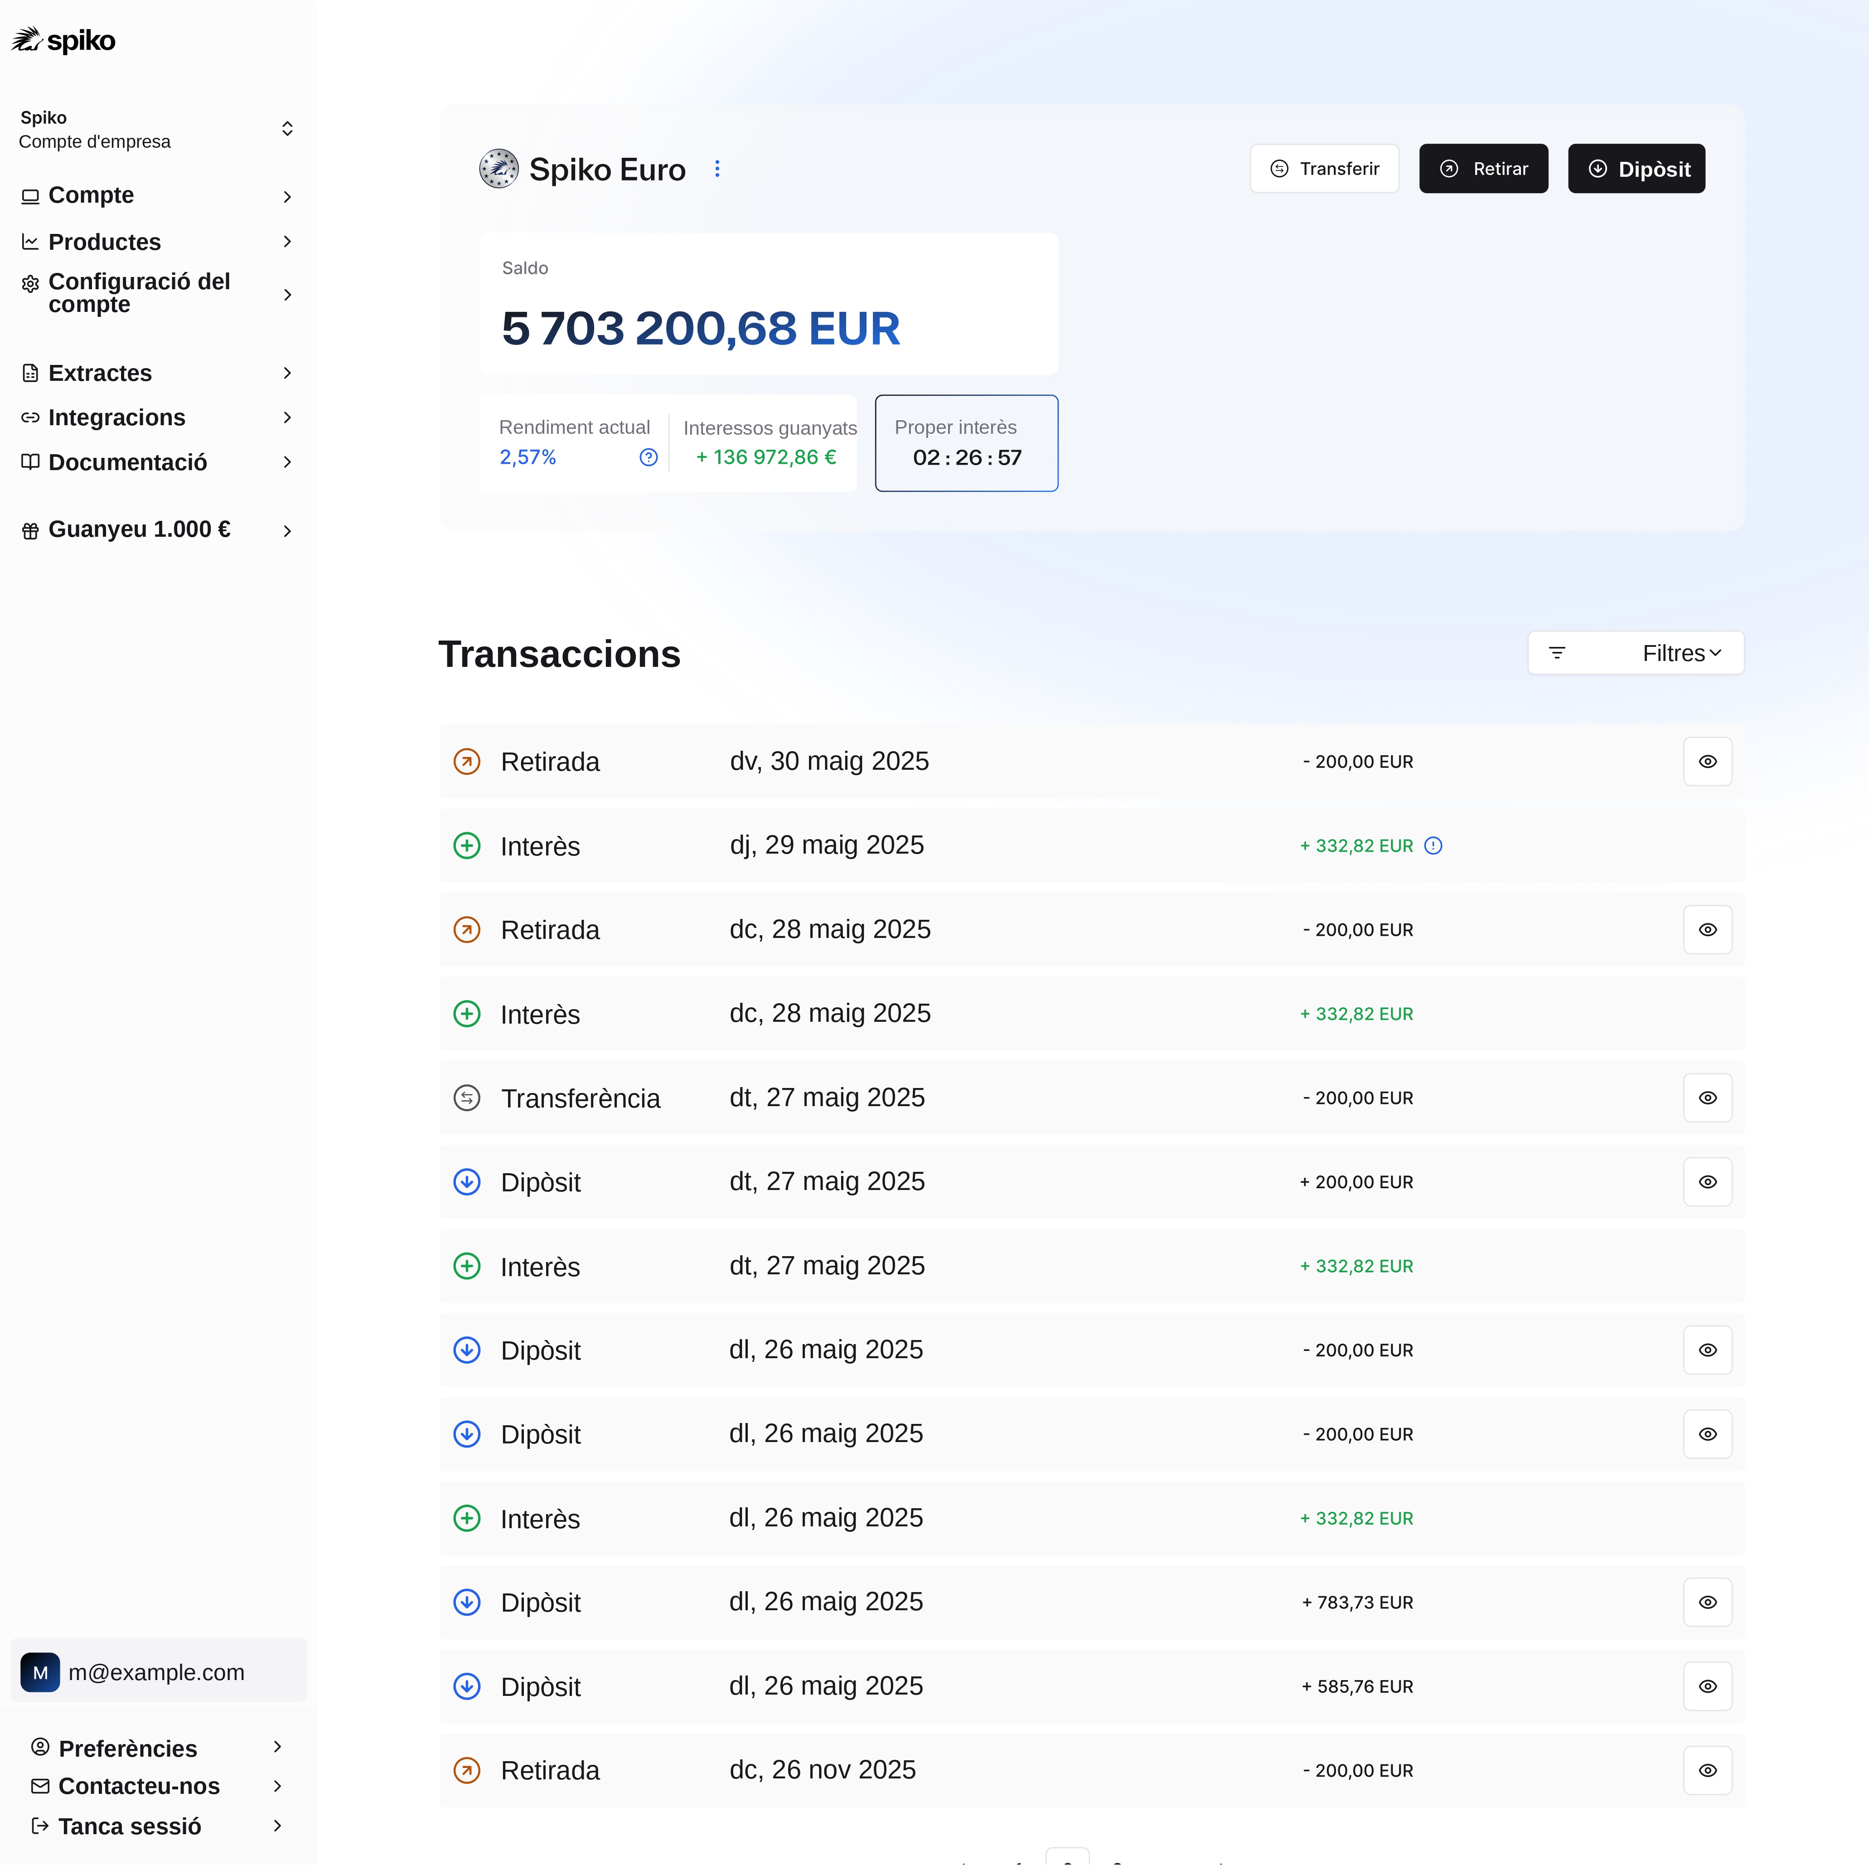Expand the Documentació chevron
Viewport: 1869px width, 1865px height.
(x=287, y=462)
